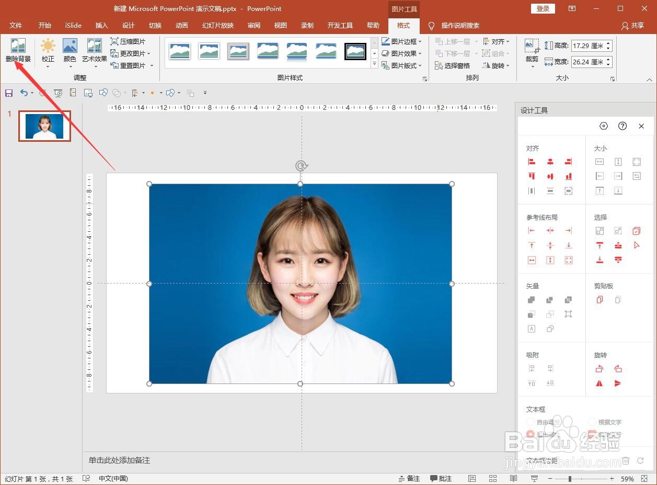Viewport: 657px width, 485px height.
Task: Click the settings hexagon icon in Design Tools panel
Action: tap(604, 126)
